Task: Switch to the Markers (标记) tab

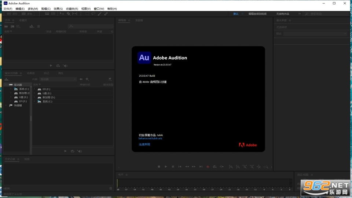Action: pyautogui.click(x=46, y=73)
